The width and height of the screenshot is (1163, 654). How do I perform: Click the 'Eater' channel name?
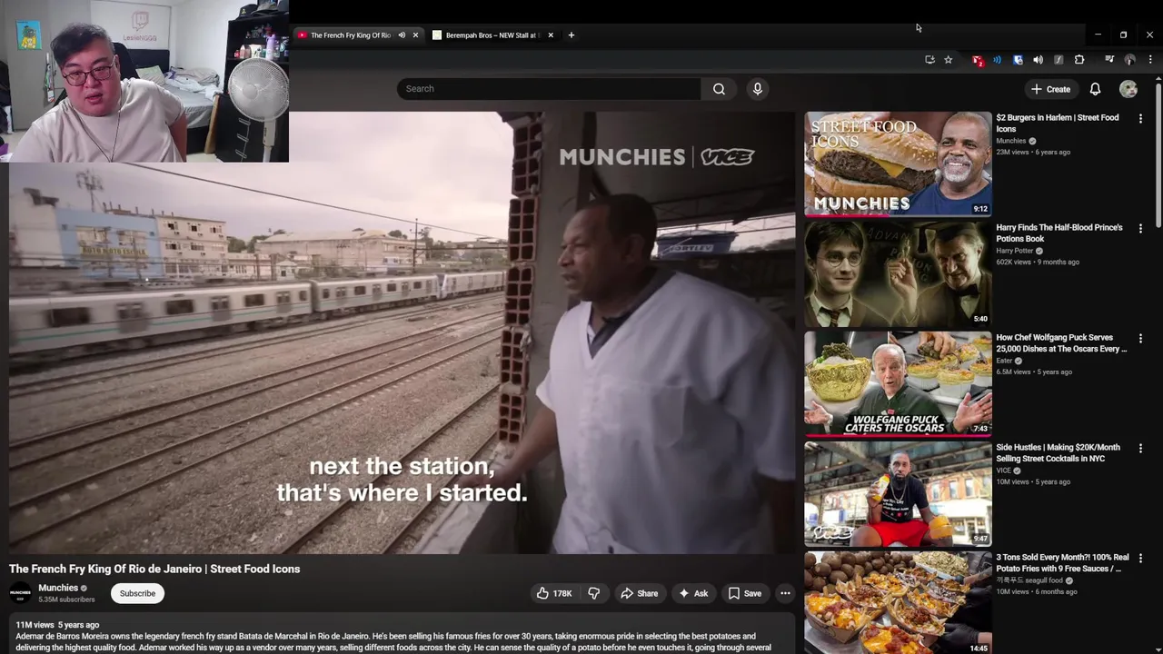tap(1004, 361)
